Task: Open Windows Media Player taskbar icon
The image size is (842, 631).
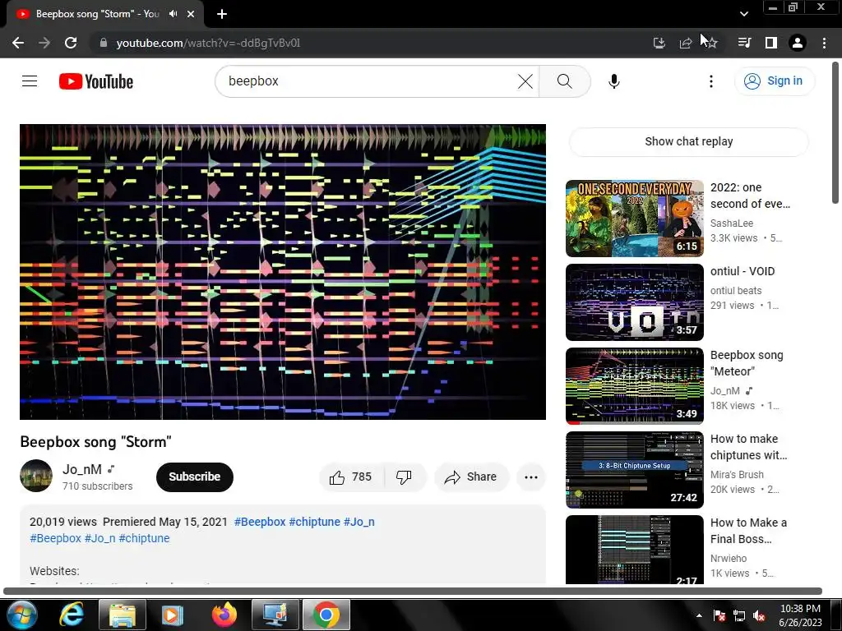Action: pyautogui.click(x=173, y=615)
